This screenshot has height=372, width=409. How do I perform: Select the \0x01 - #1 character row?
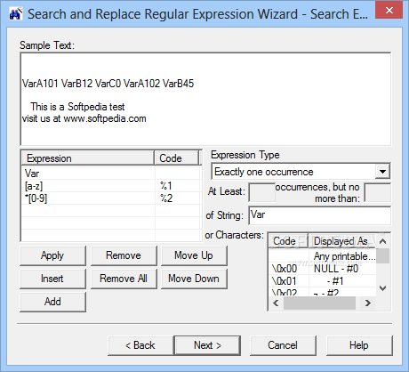[322, 280]
